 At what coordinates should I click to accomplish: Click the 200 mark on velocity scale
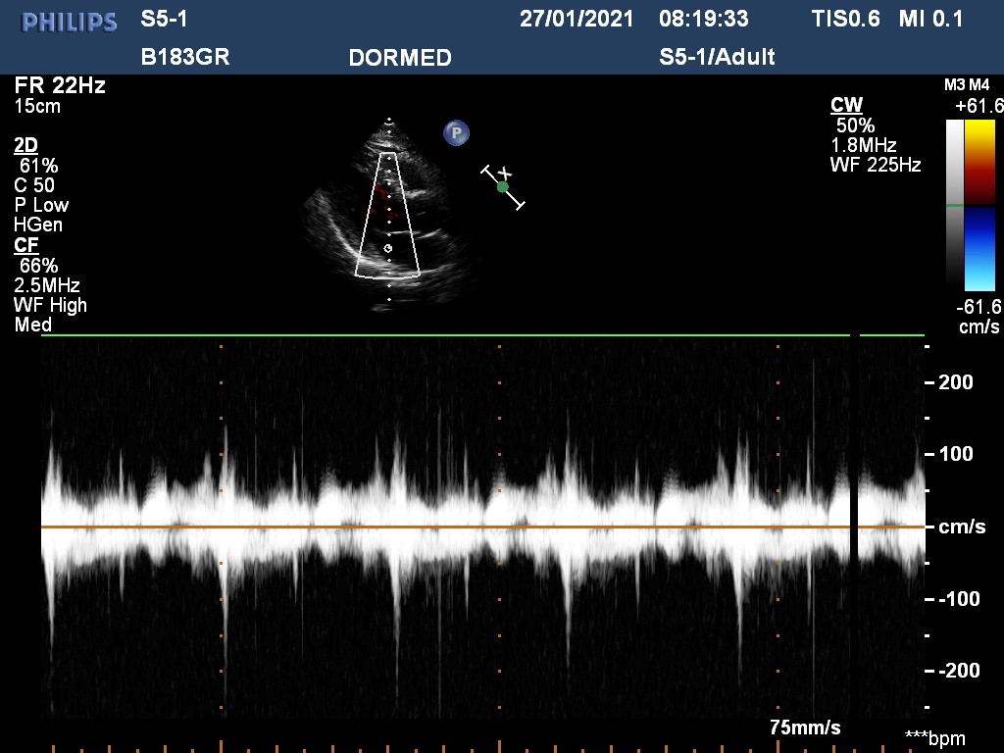coord(955,382)
